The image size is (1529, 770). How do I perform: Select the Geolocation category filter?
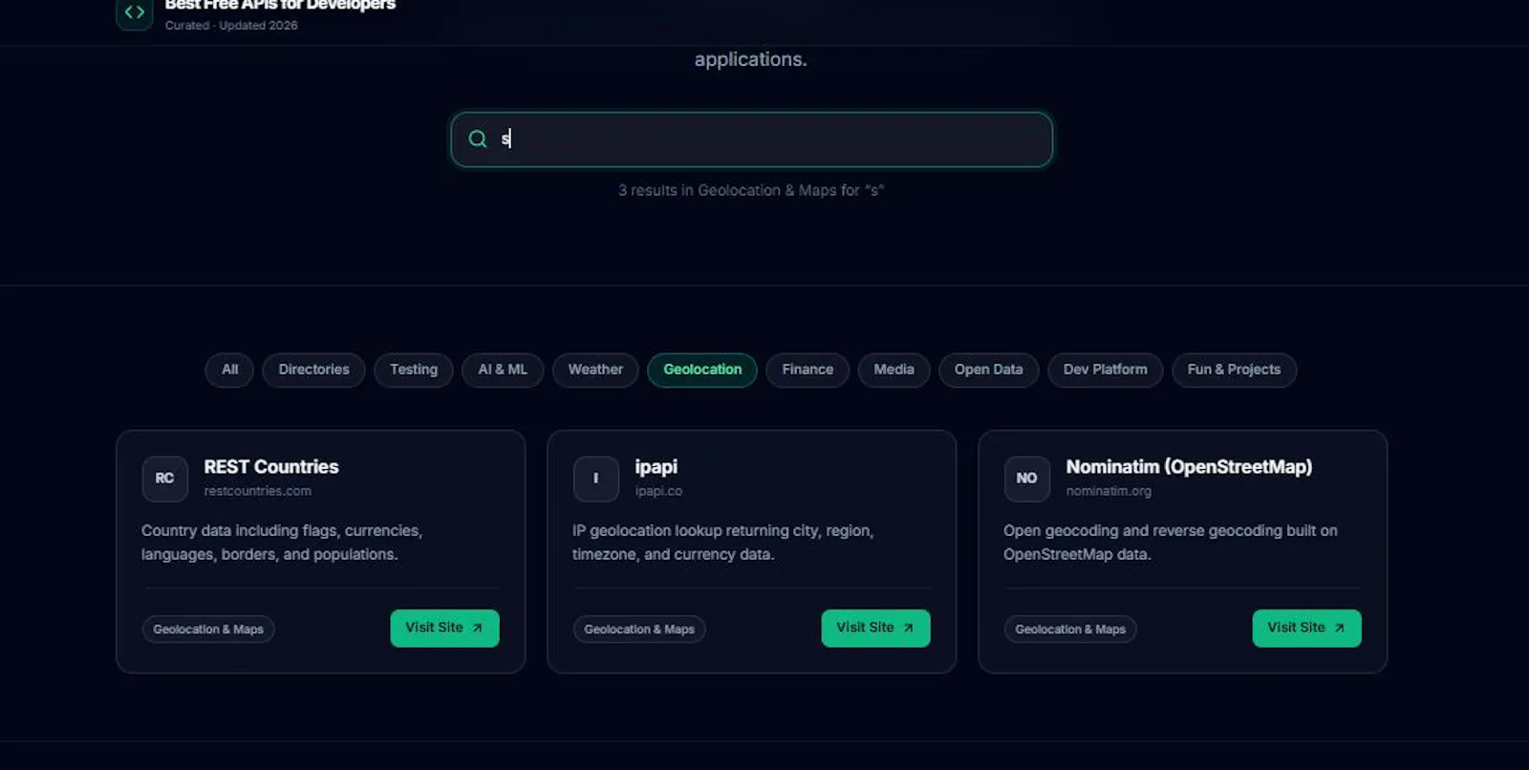coord(702,370)
